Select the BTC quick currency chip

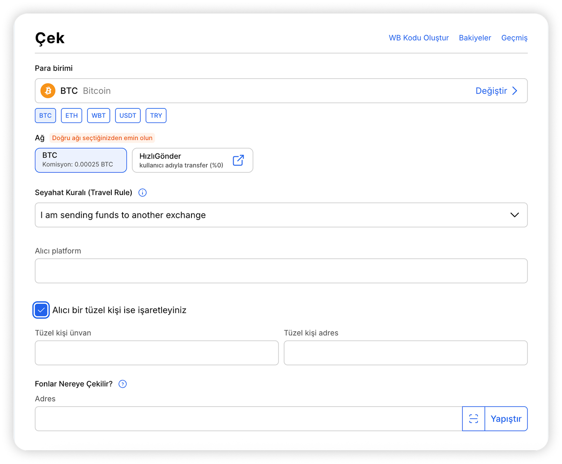click(45, 116)
